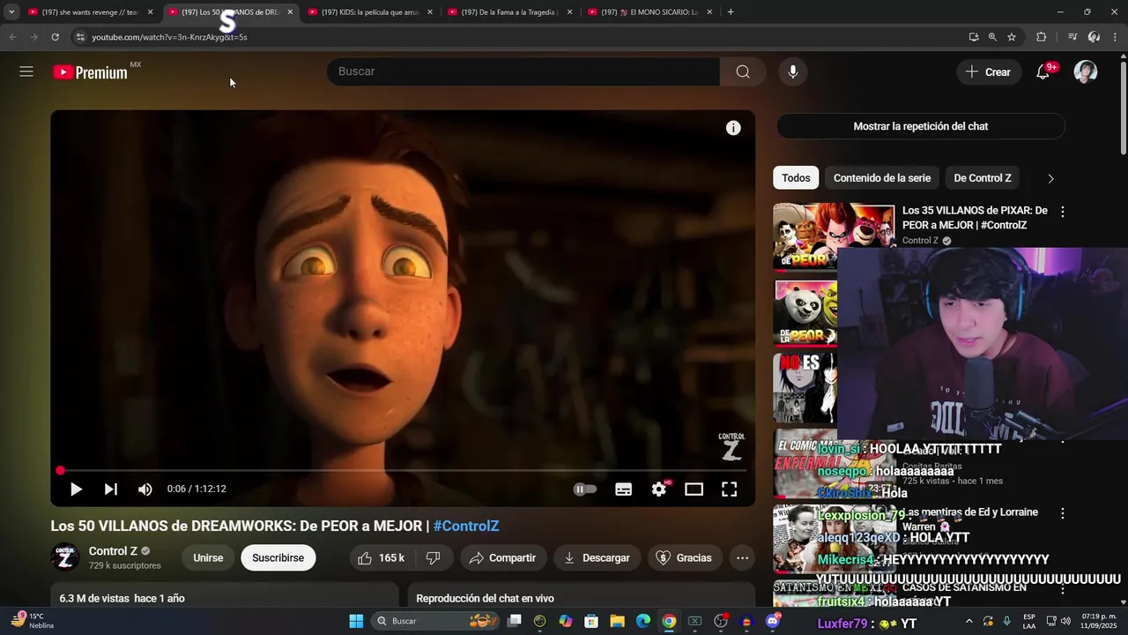The height and width of the screenshot is (635, 1128).
Task: Show more filter chips with right arrow
Action: (1050, 178)
